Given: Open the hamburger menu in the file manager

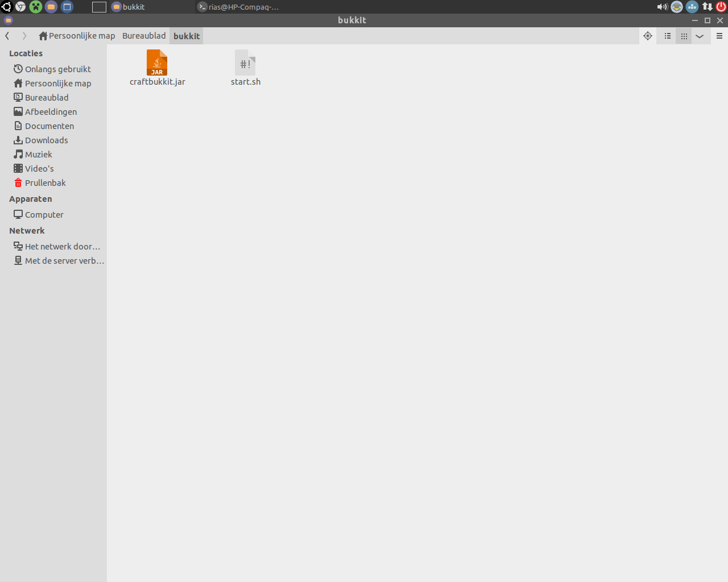Looking at the screenshot, I should (719, 36).
